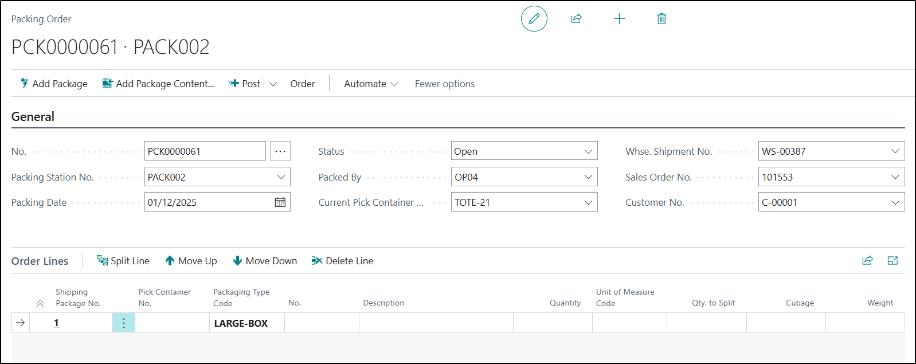Open the Automate menu
Screen dimensions: 916x364
click(x=371, y=84)
